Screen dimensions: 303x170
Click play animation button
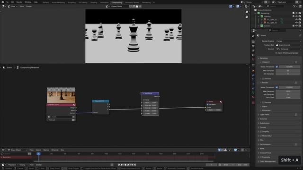(128, 165)
